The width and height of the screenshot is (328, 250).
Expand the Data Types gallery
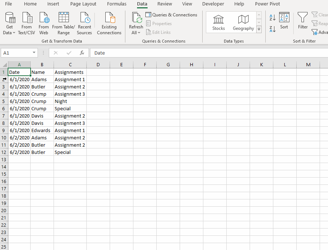[259, 29]
